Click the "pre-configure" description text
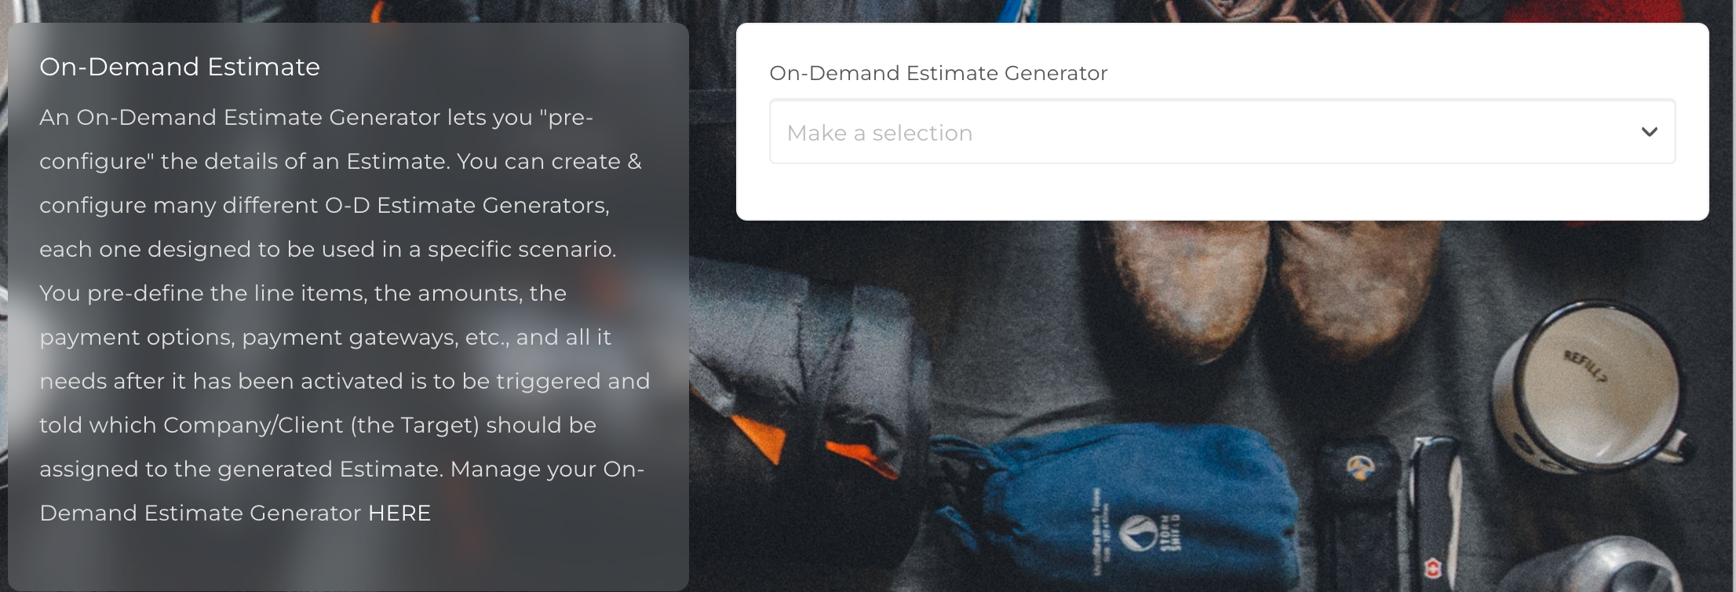1736x592 pixels. pyautogui.click(x=341, y=139)
